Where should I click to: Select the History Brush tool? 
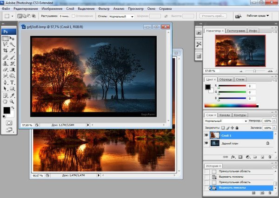12,64
